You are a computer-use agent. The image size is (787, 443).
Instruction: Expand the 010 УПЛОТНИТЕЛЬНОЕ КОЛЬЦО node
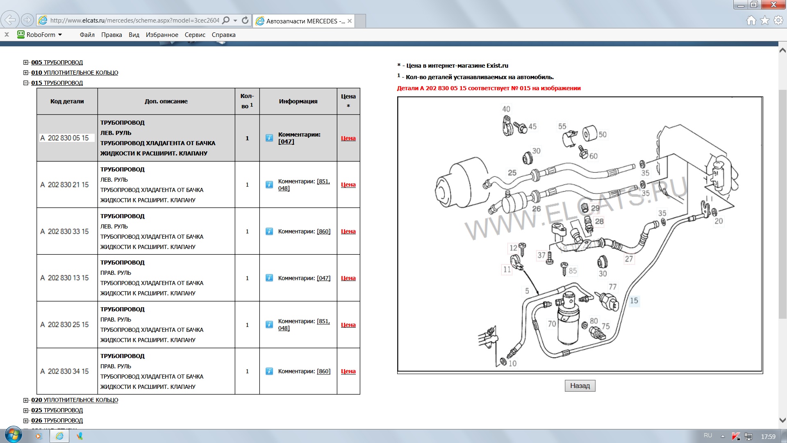pyautogui.click(x=26, y=73)
